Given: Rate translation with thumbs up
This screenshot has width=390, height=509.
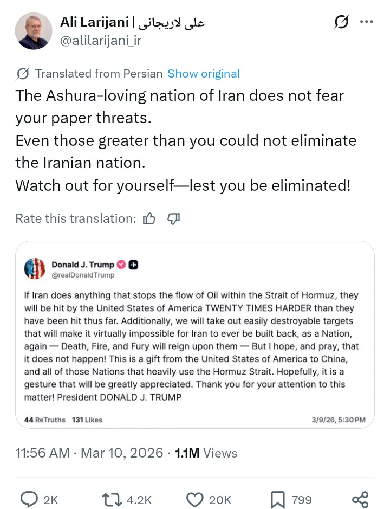Looking at the screenshot, I should pos(149,218).
